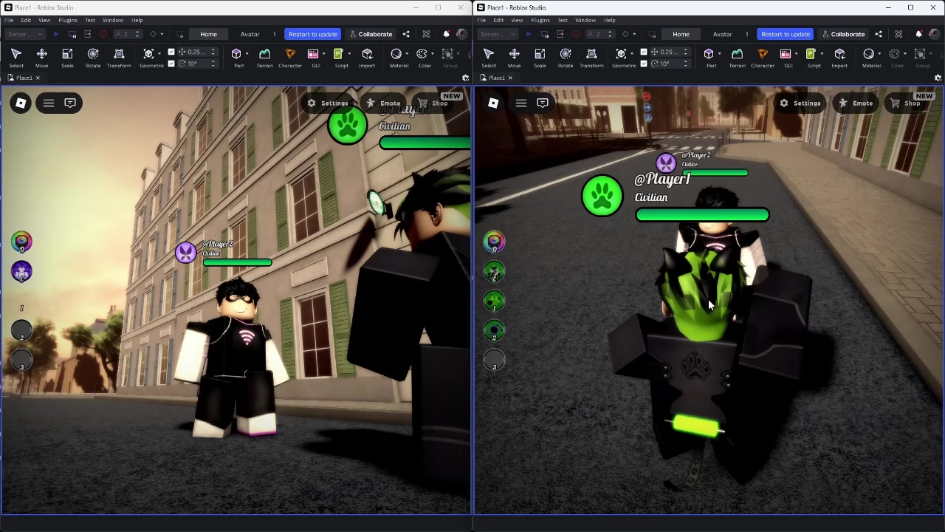Click the Q ability icon in left game view

click(21, 242)
